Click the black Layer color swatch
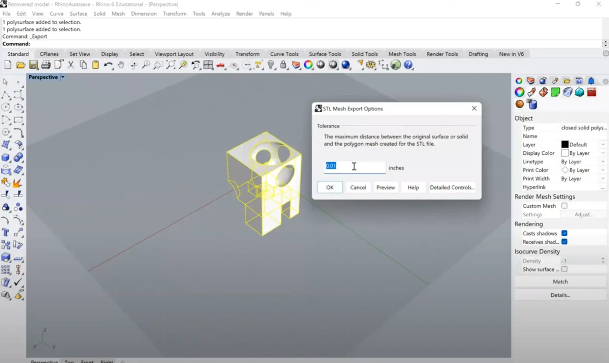The height and width of the screenshot is (363, 609). (565, 144)
